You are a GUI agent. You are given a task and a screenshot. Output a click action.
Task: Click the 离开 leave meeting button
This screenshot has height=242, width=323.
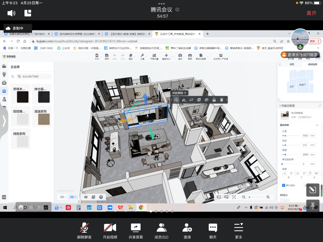click(x=311, y=13)
